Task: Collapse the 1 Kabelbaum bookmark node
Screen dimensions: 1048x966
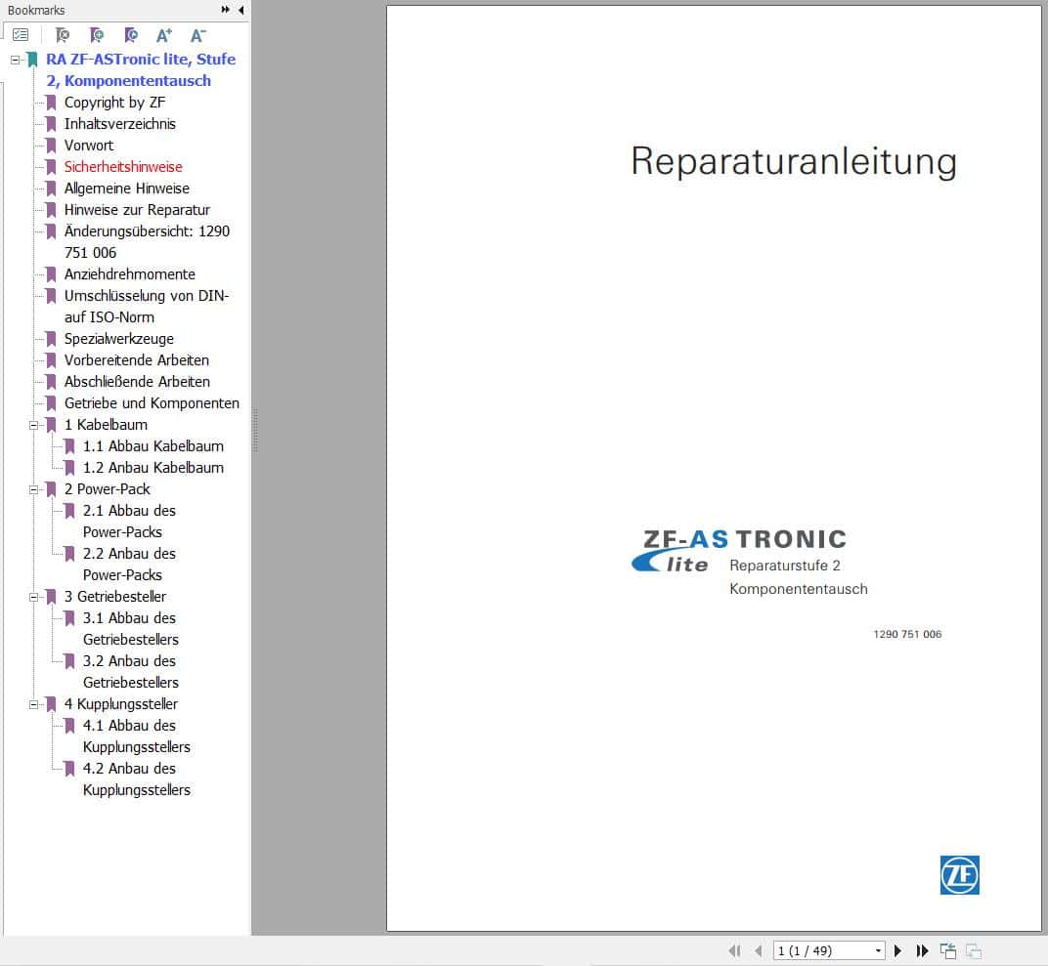Action: pyautogui.click(x=33, y=425)
